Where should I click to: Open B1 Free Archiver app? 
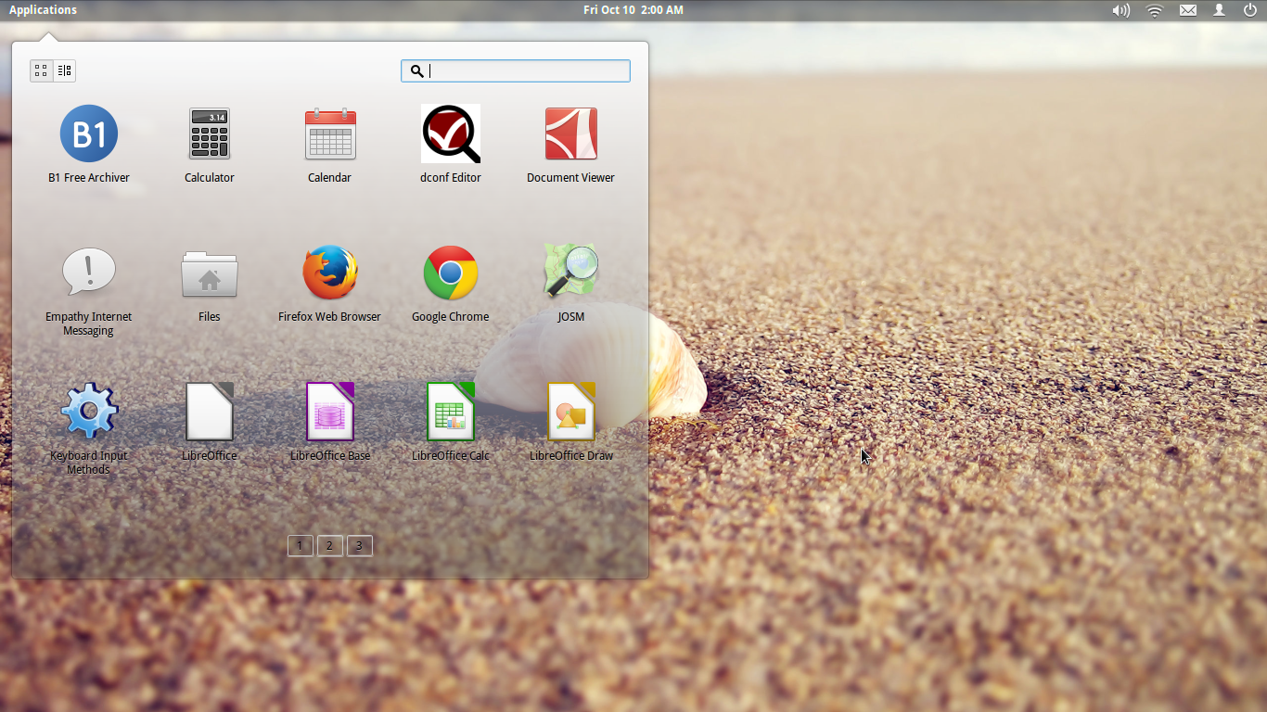click(89, 133)
